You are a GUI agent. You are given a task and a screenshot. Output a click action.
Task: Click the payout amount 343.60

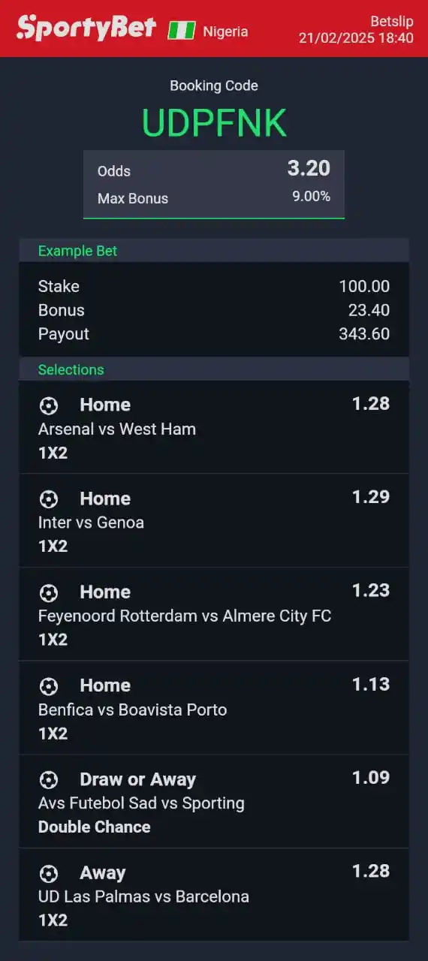[x=364, y=334]
